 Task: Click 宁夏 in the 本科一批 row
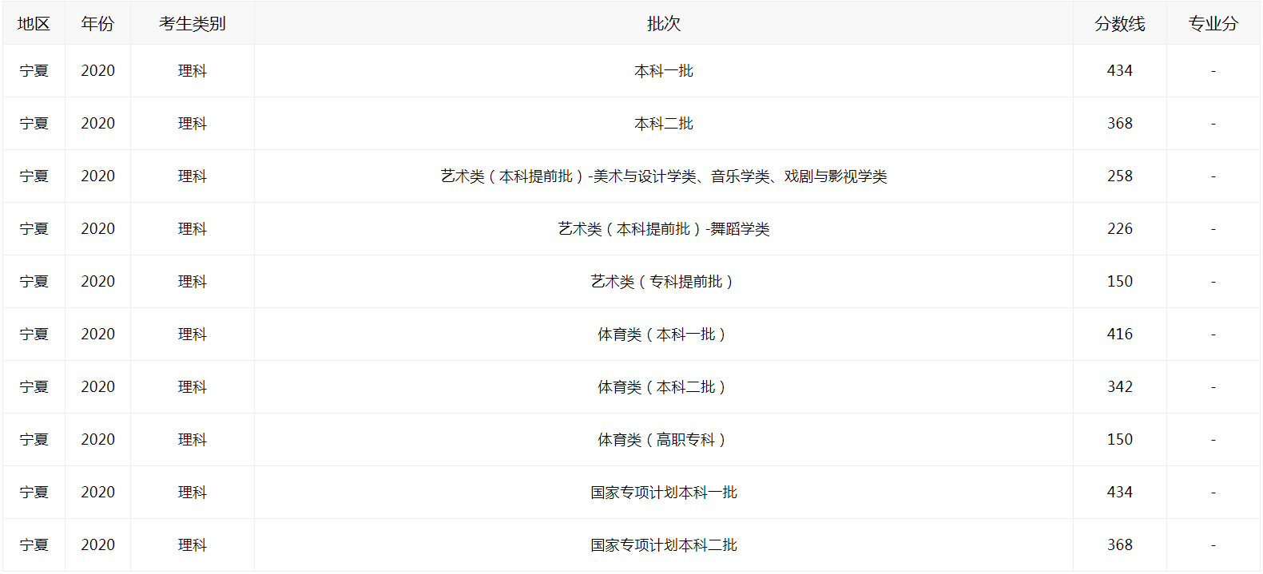point(34,71)
